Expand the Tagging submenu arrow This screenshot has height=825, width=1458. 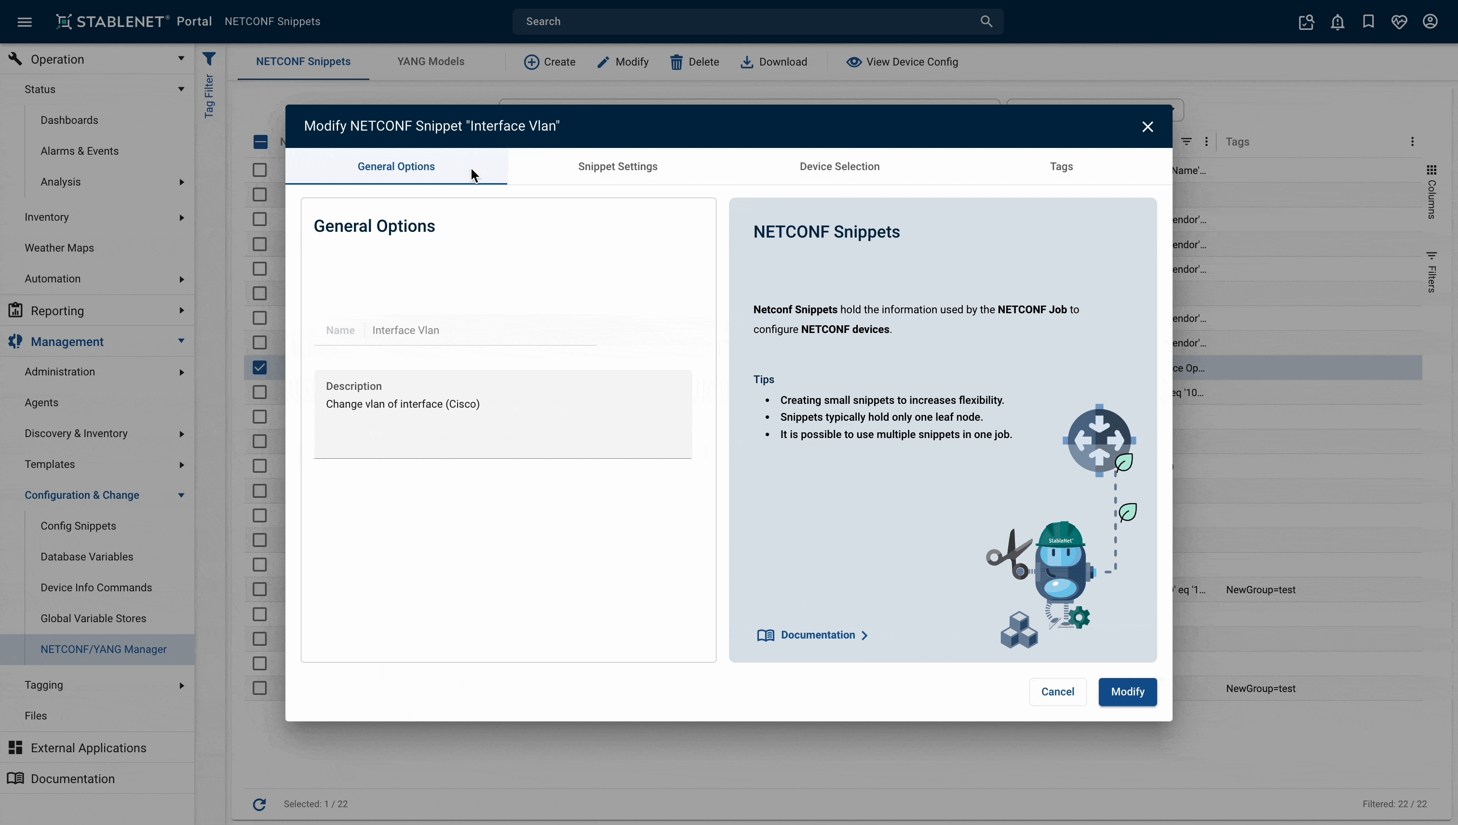181,686
